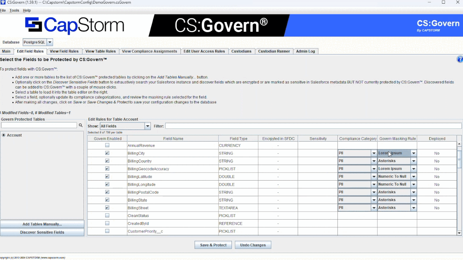This screenshot has height=260, width=463.
Task: Click the Save & Protect button
Action: (x=213, y=245)
